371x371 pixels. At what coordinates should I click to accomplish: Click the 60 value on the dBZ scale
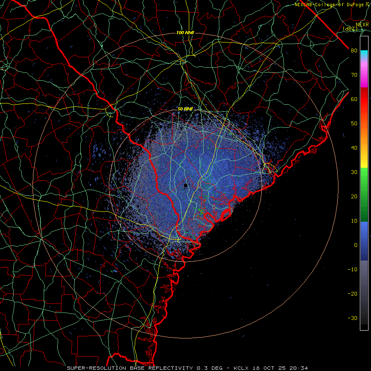point(354,99)
